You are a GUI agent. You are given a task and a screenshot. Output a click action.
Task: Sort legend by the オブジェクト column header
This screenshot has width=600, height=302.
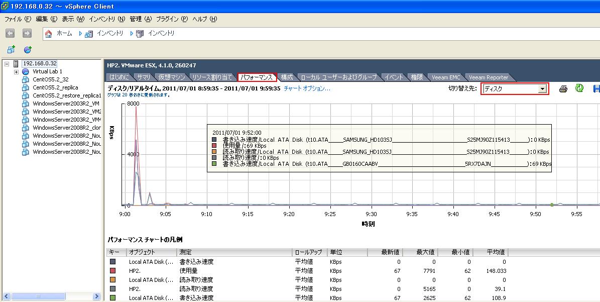point(152,252)
